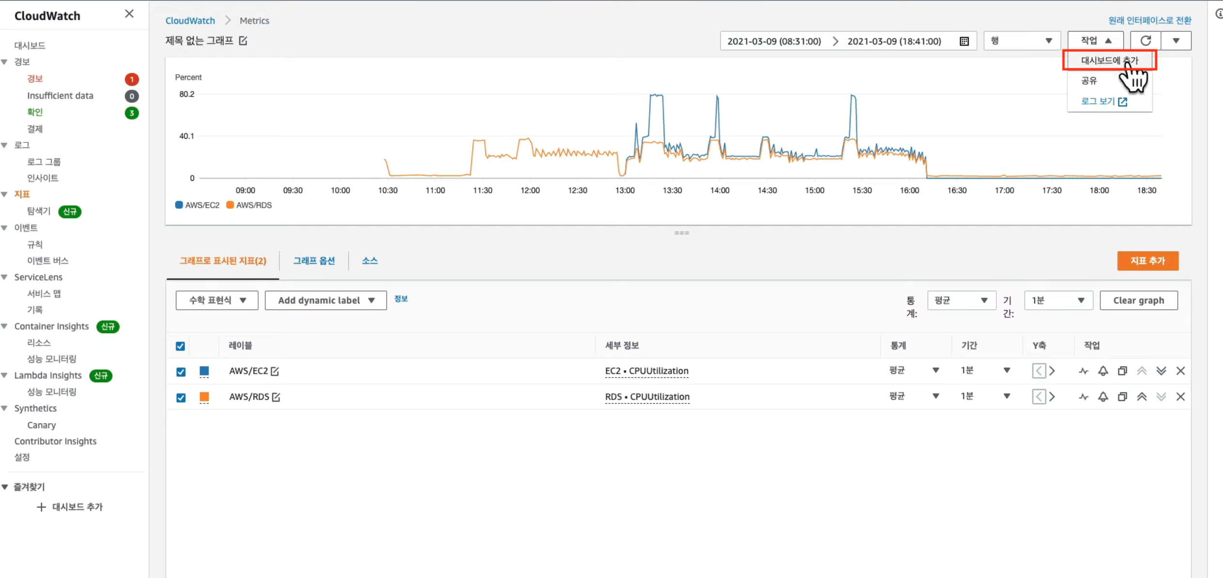1223x578 pixels.
Task: Edit the graph title pencil icon
Action: (x=243, y=41)
